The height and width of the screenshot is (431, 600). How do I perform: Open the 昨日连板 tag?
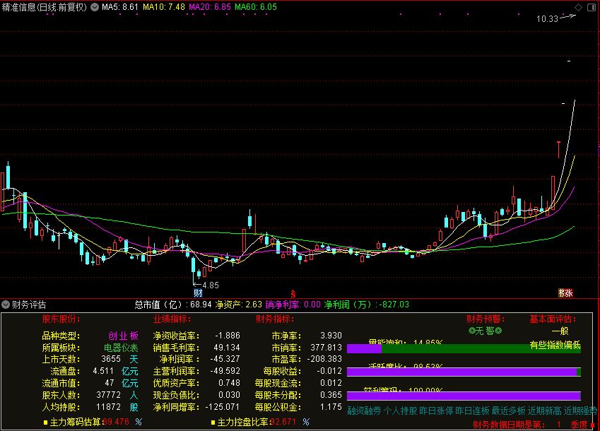click(x=472, y=411)
